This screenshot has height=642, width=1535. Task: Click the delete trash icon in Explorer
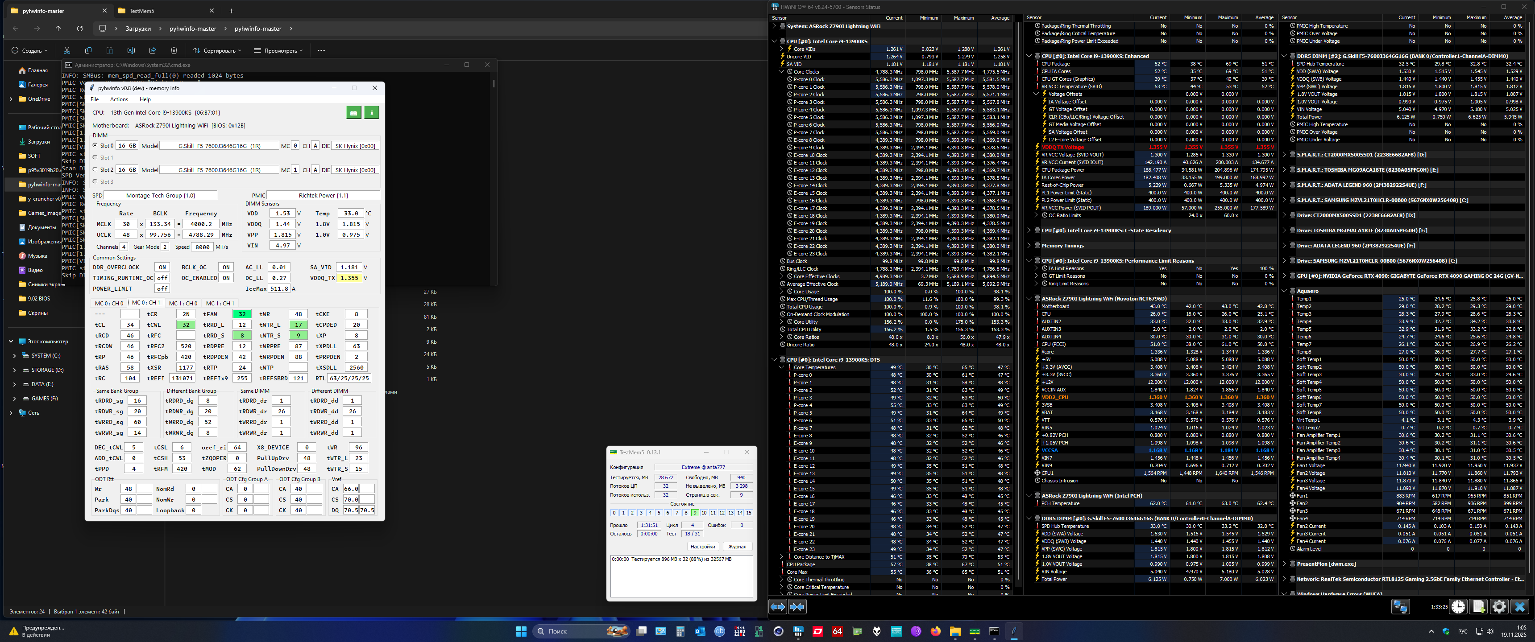(174, 51)
